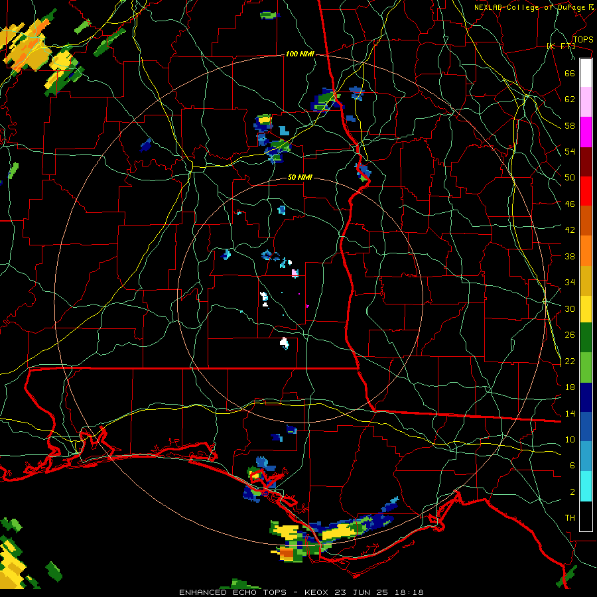
Task: Click the '18' legend value
Action: click(x=570, y=387)
